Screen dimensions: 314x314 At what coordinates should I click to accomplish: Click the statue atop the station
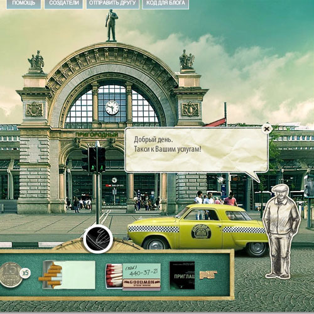tap(111, 25)
